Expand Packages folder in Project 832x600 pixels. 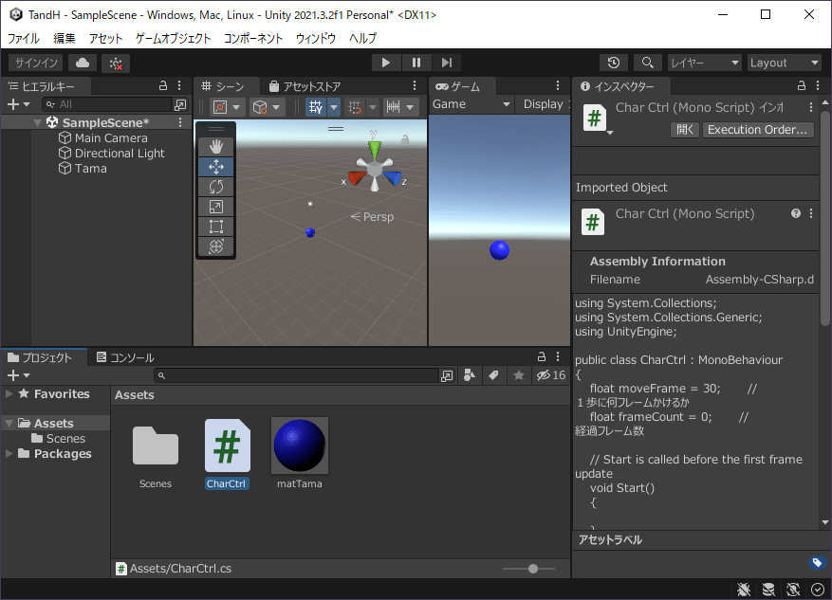pyautogui.click(x=9, y=454)
